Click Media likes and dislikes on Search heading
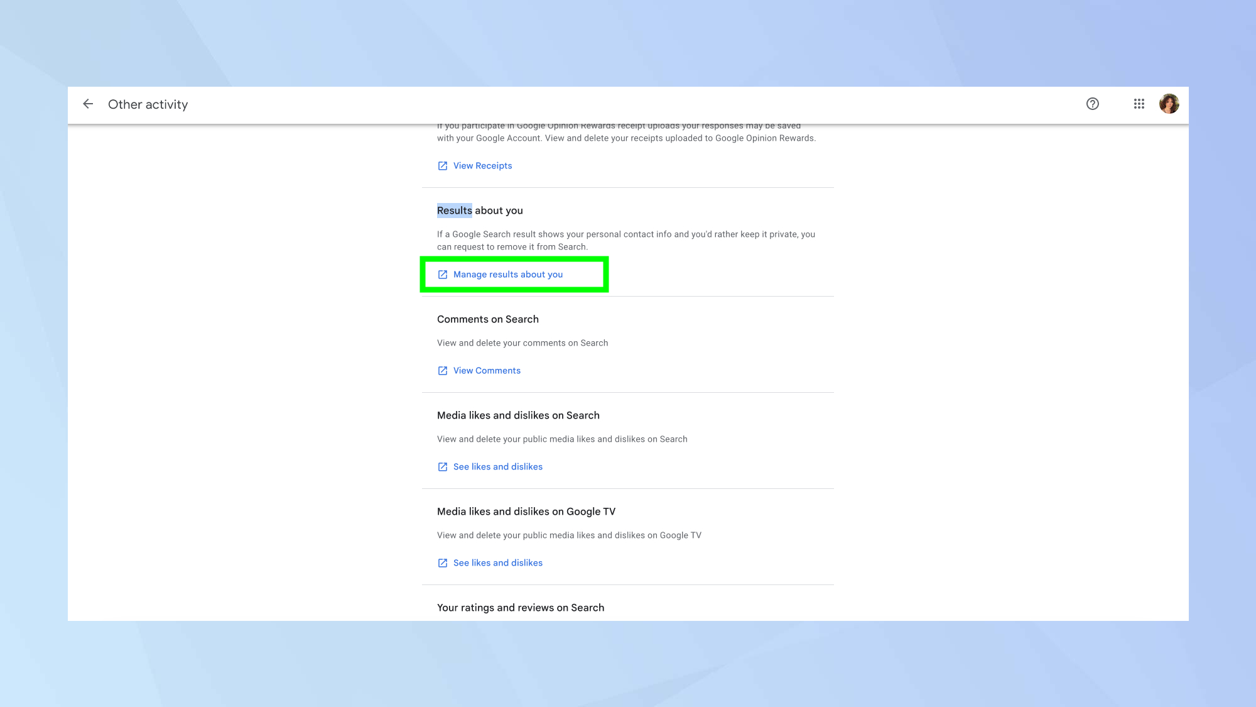 coord(518,415)
